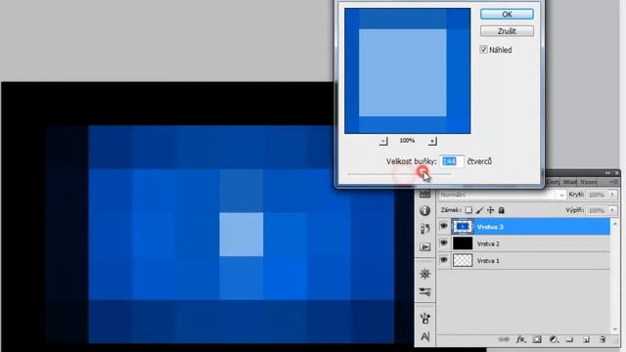Click the link layers icon
The height and width of the screenshot is (352, 626).
[x=505, y=339]
